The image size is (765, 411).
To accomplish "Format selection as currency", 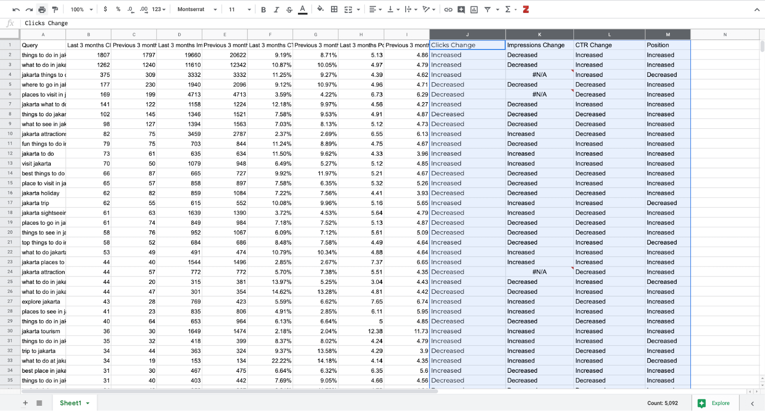I will tap(105, 9).
